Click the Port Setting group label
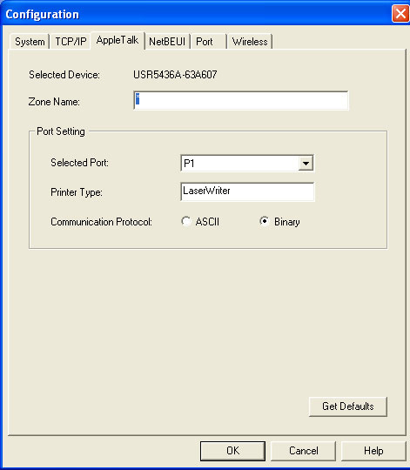410x470 pixels. tap(61, 131)
